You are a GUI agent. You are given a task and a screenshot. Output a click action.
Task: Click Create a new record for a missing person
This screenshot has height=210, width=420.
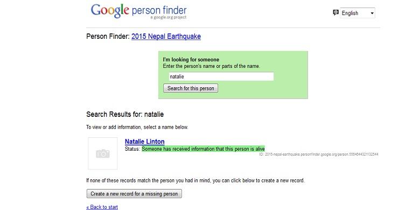134,194
